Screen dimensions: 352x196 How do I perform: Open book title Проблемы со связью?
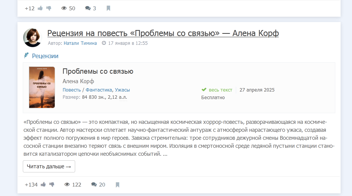98,71
